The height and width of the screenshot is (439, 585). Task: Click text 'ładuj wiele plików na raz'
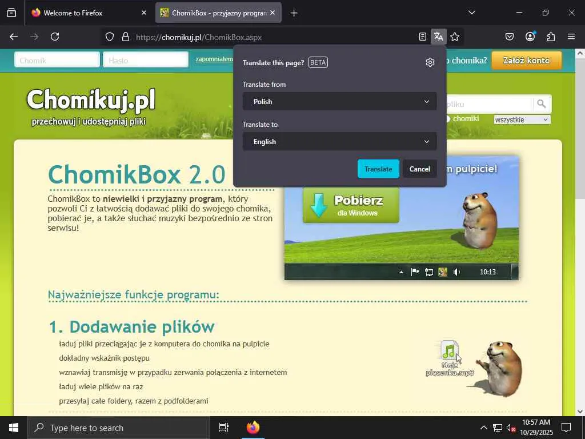click(x=101, y=387)
